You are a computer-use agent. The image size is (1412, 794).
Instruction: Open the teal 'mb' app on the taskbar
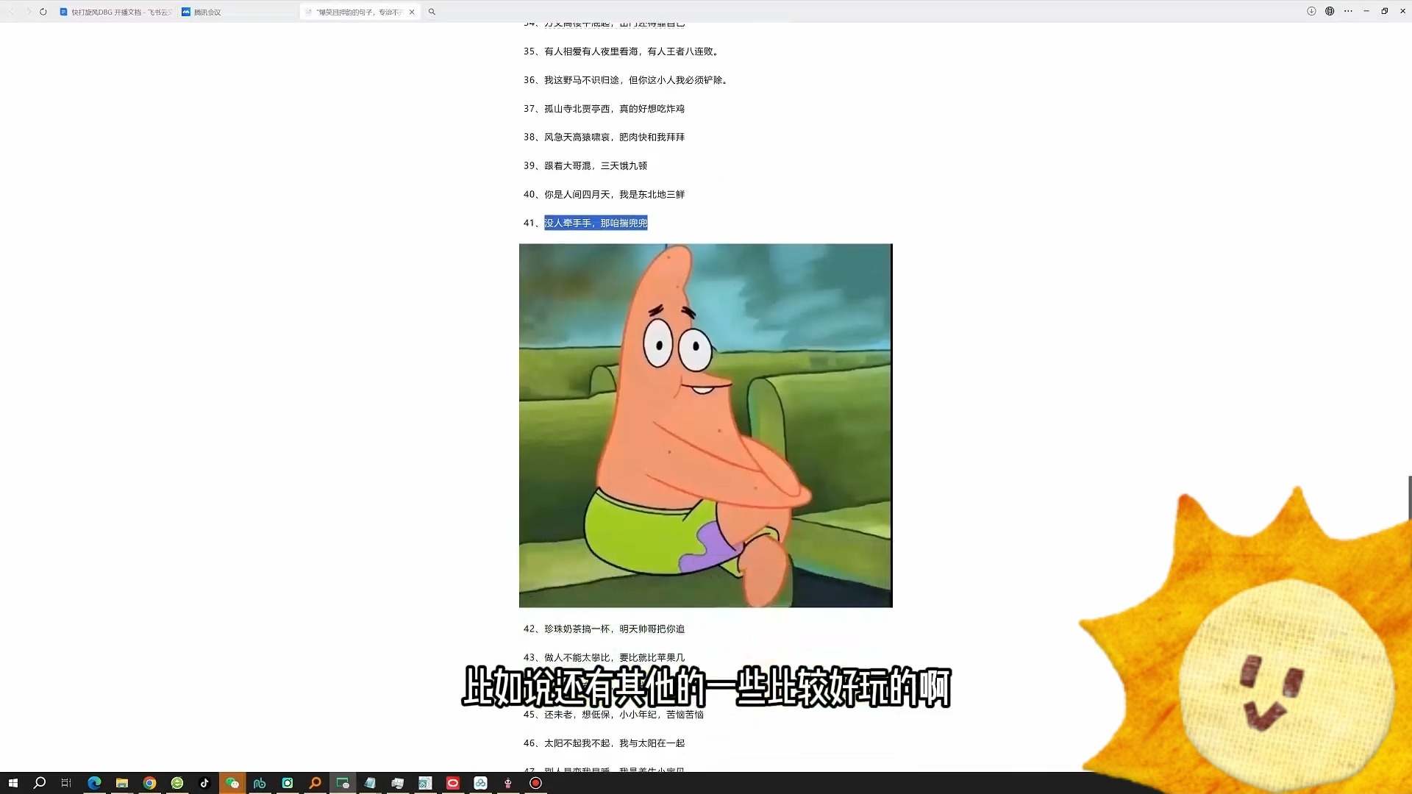pyautogui.click(x=260, y=783)
